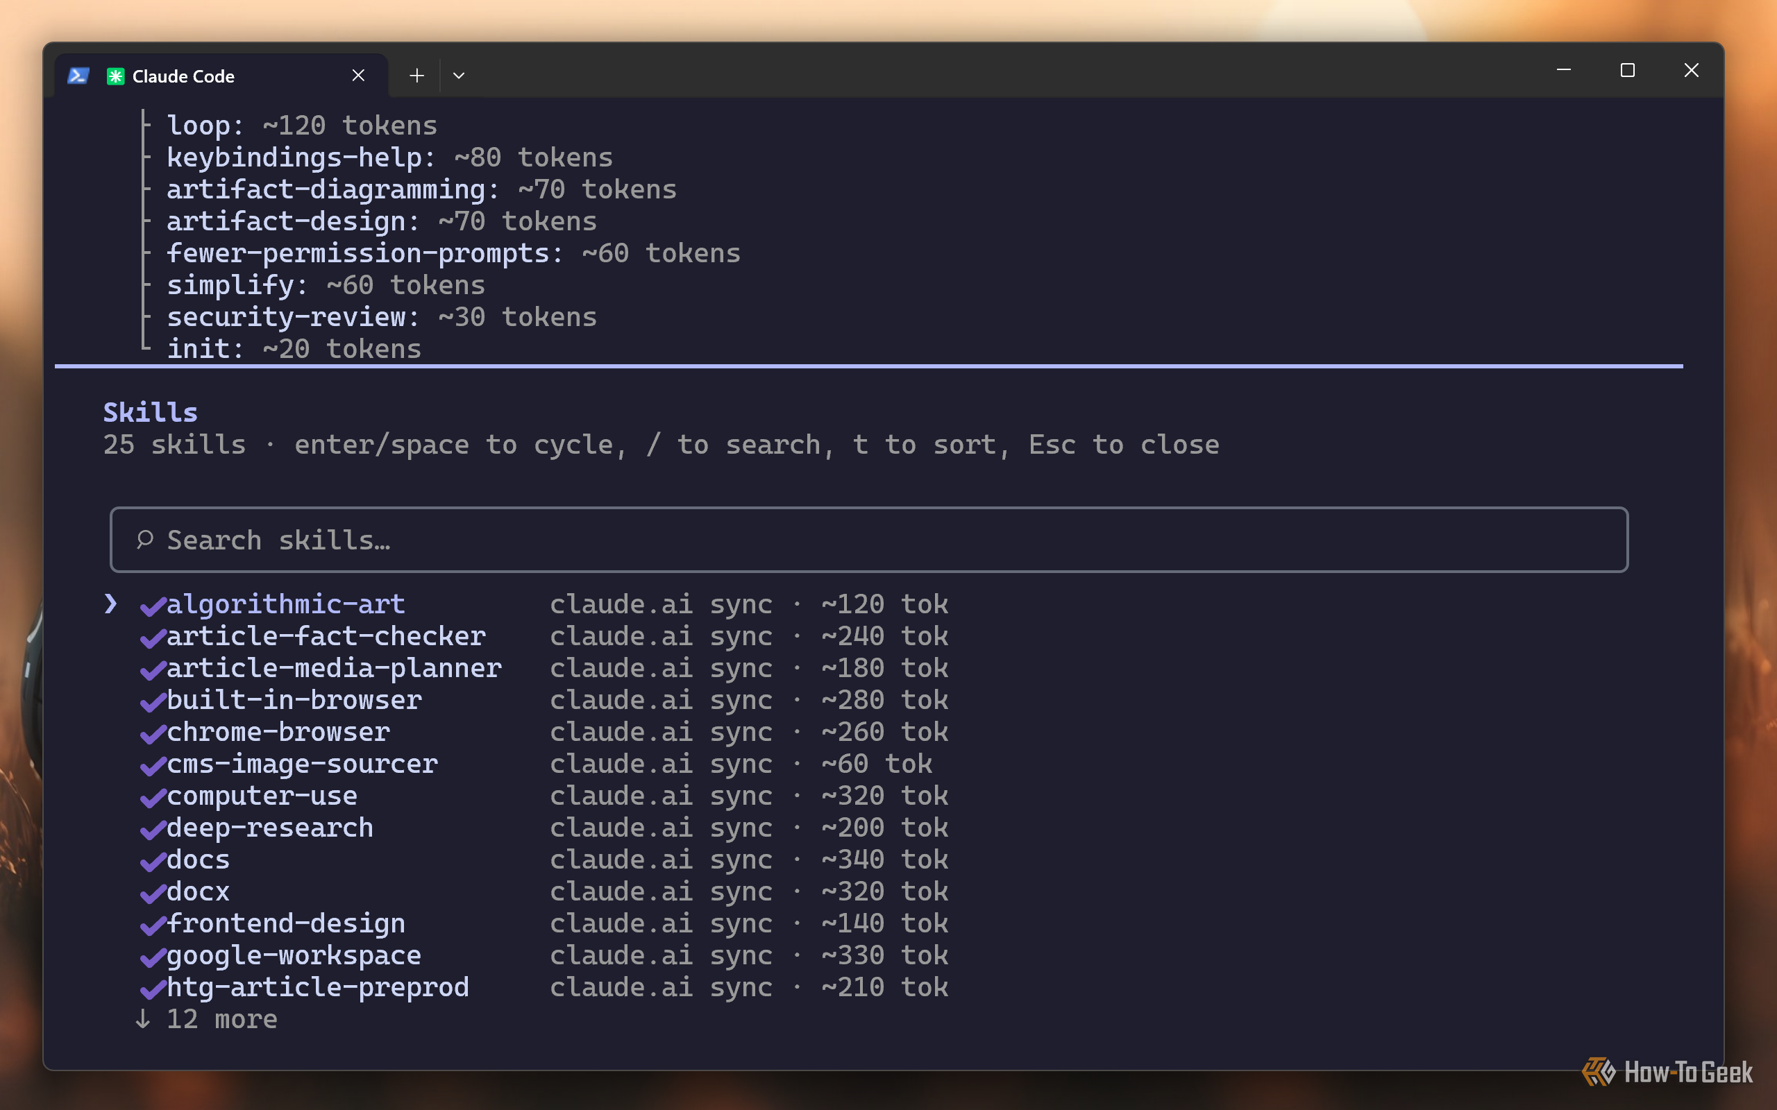Minimize the terminal window
This screenshot has width=1777, height=1110.
[x=1563, y=70]
